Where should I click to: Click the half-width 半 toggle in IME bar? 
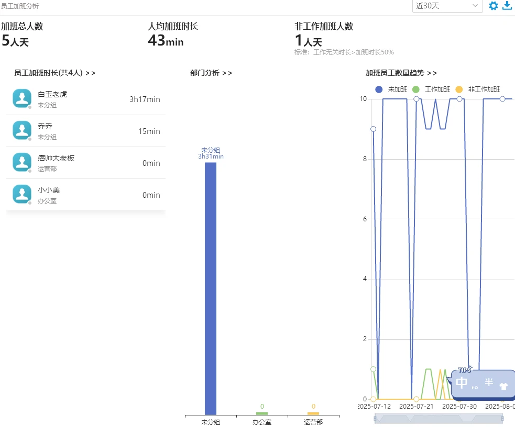coord(489,382)
